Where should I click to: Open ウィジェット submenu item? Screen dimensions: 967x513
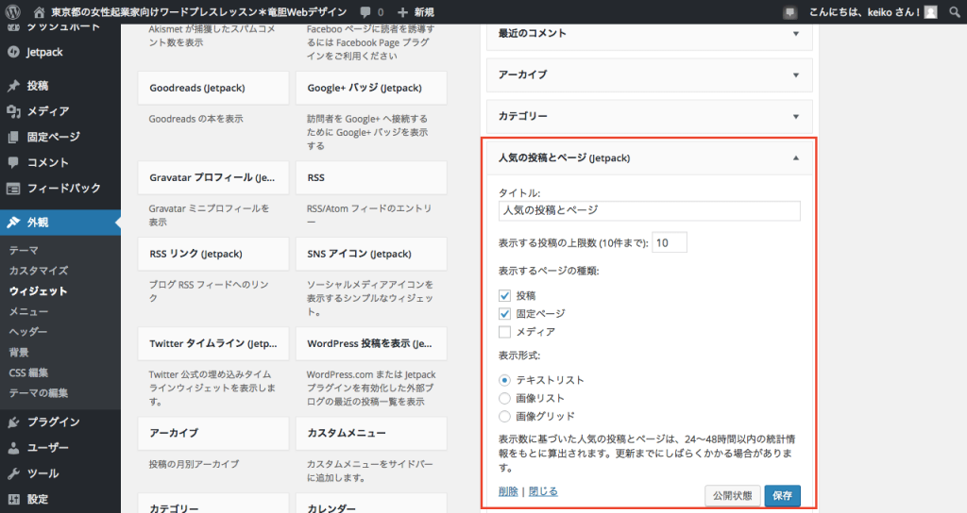click(38, 290)
